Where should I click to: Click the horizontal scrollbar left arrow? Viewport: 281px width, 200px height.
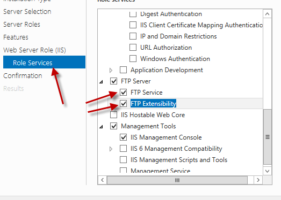pyautogui.click(x=102, y=180)
